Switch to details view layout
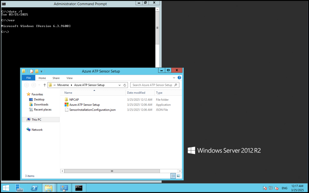This screenshot has width=309, height=193. [x=173, y=176]
